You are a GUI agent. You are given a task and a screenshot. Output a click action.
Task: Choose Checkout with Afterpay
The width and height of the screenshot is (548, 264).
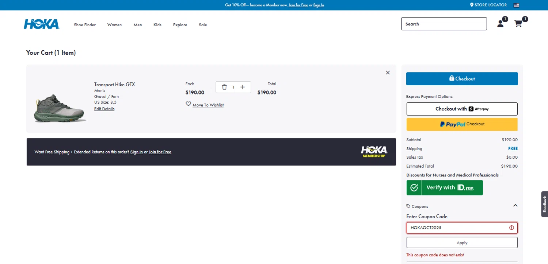point(462,109)
